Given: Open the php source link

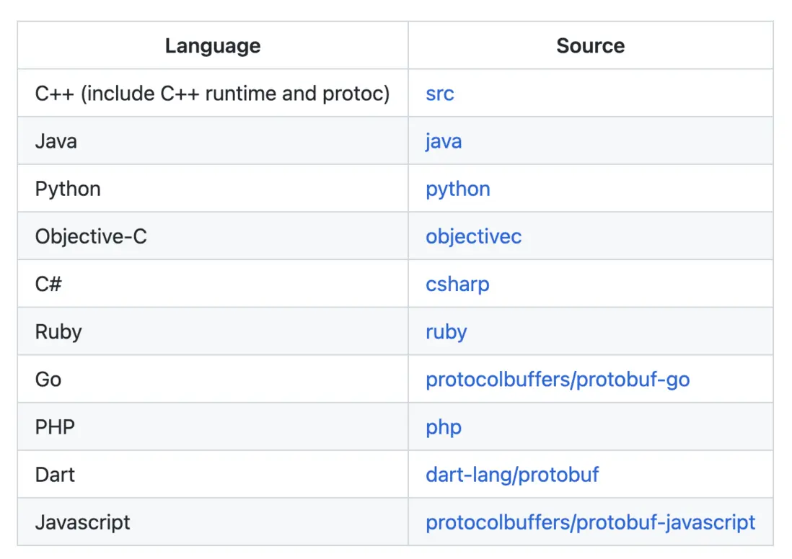Looking at the screenshot, I should tap(444, 426).
